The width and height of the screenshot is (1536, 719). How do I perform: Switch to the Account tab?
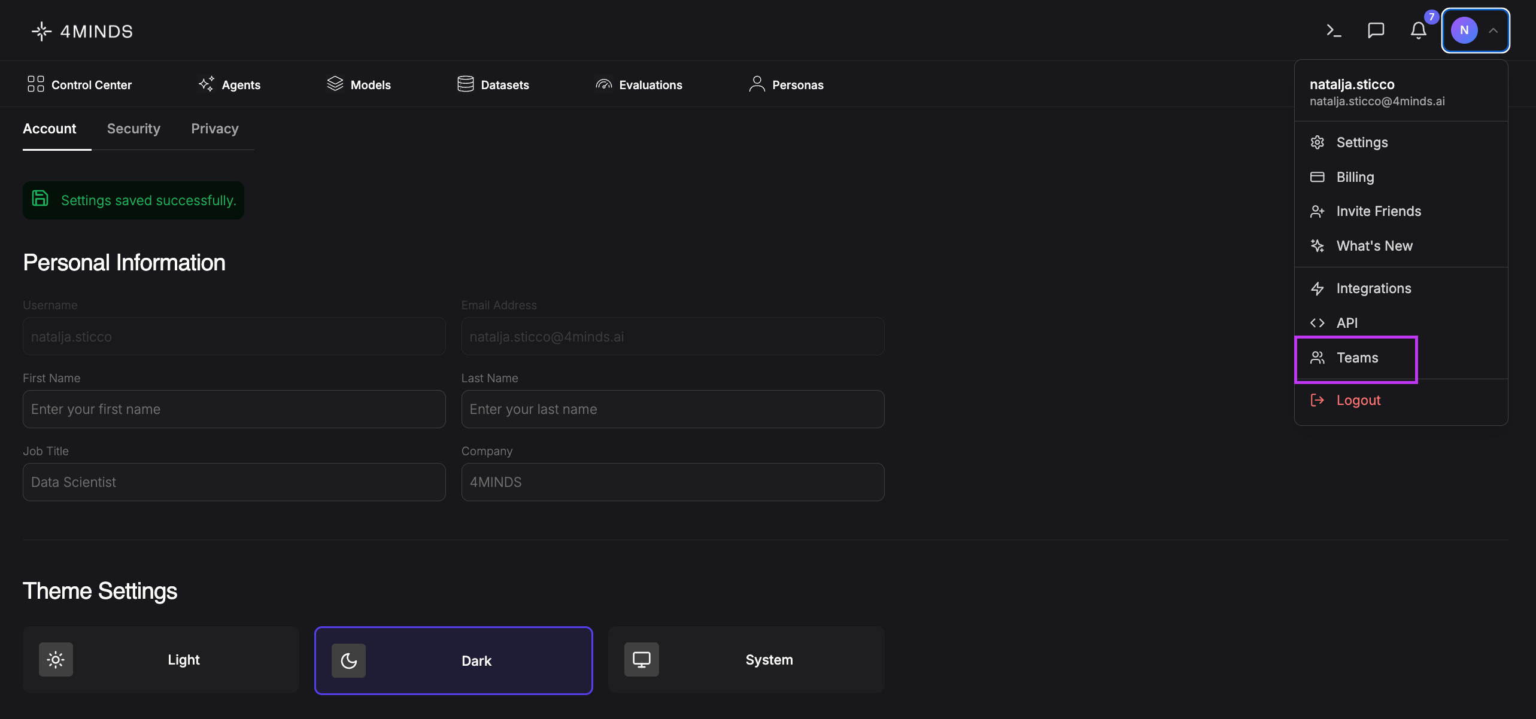(x=50, y=129)
